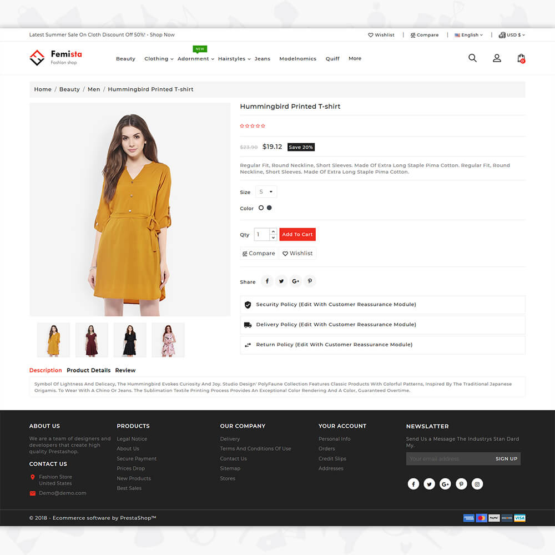Open Instagram icon in footer
The width and height of the screenshot is (555, 555).
[x=477, y=484]
